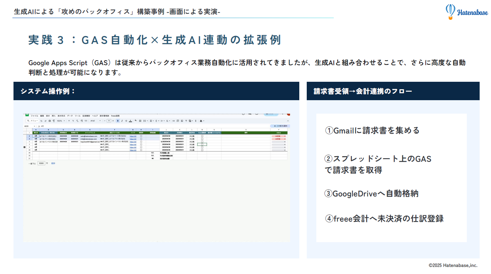Collapse the toolbar with the chevron arrow
The height and width of the screenshot is (274, 491).
[288, 121]
